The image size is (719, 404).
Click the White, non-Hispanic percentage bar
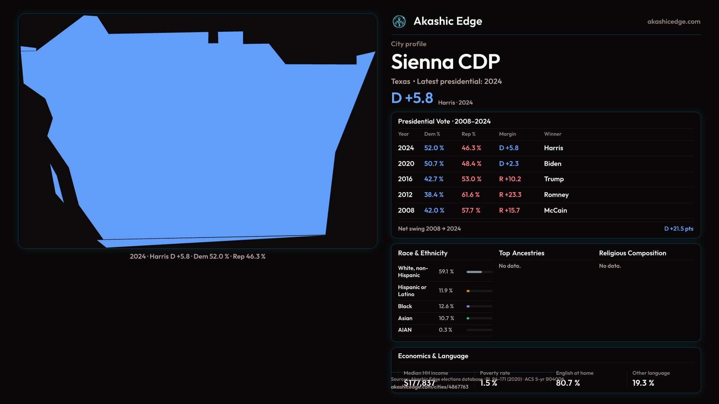pos(474,272)
